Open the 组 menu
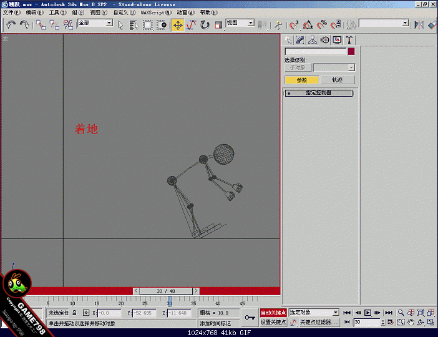This screenshot has height=337, width=438. click(x=78, y=12)
